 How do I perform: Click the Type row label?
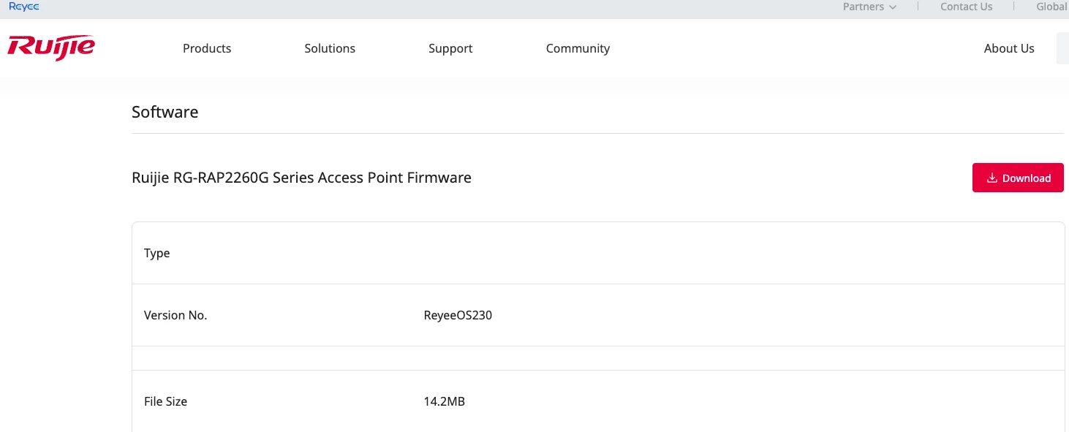click(157, 253)
